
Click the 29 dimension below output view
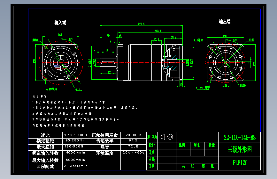(226, 85)
